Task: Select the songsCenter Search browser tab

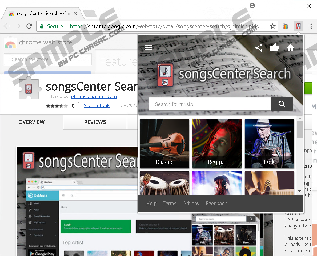Action: [42, 13]
